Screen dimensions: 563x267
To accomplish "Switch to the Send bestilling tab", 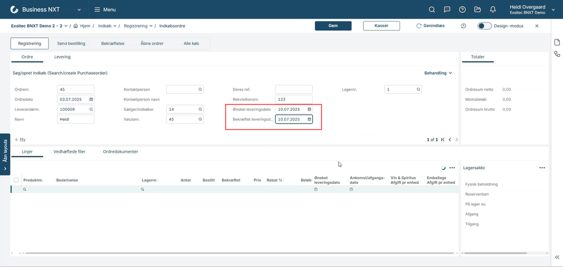I will tap(71, 44).
